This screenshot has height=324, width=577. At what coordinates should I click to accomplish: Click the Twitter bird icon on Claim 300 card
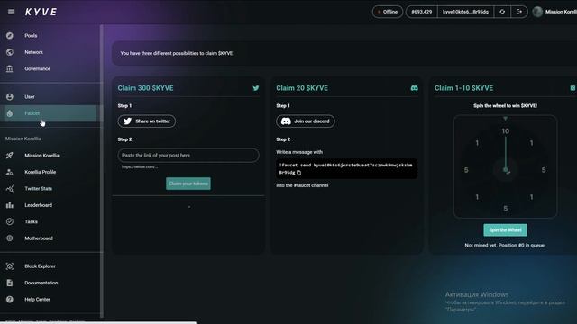(x=256, y=88)
